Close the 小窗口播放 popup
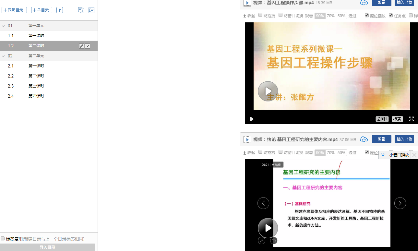 point(414,155)
